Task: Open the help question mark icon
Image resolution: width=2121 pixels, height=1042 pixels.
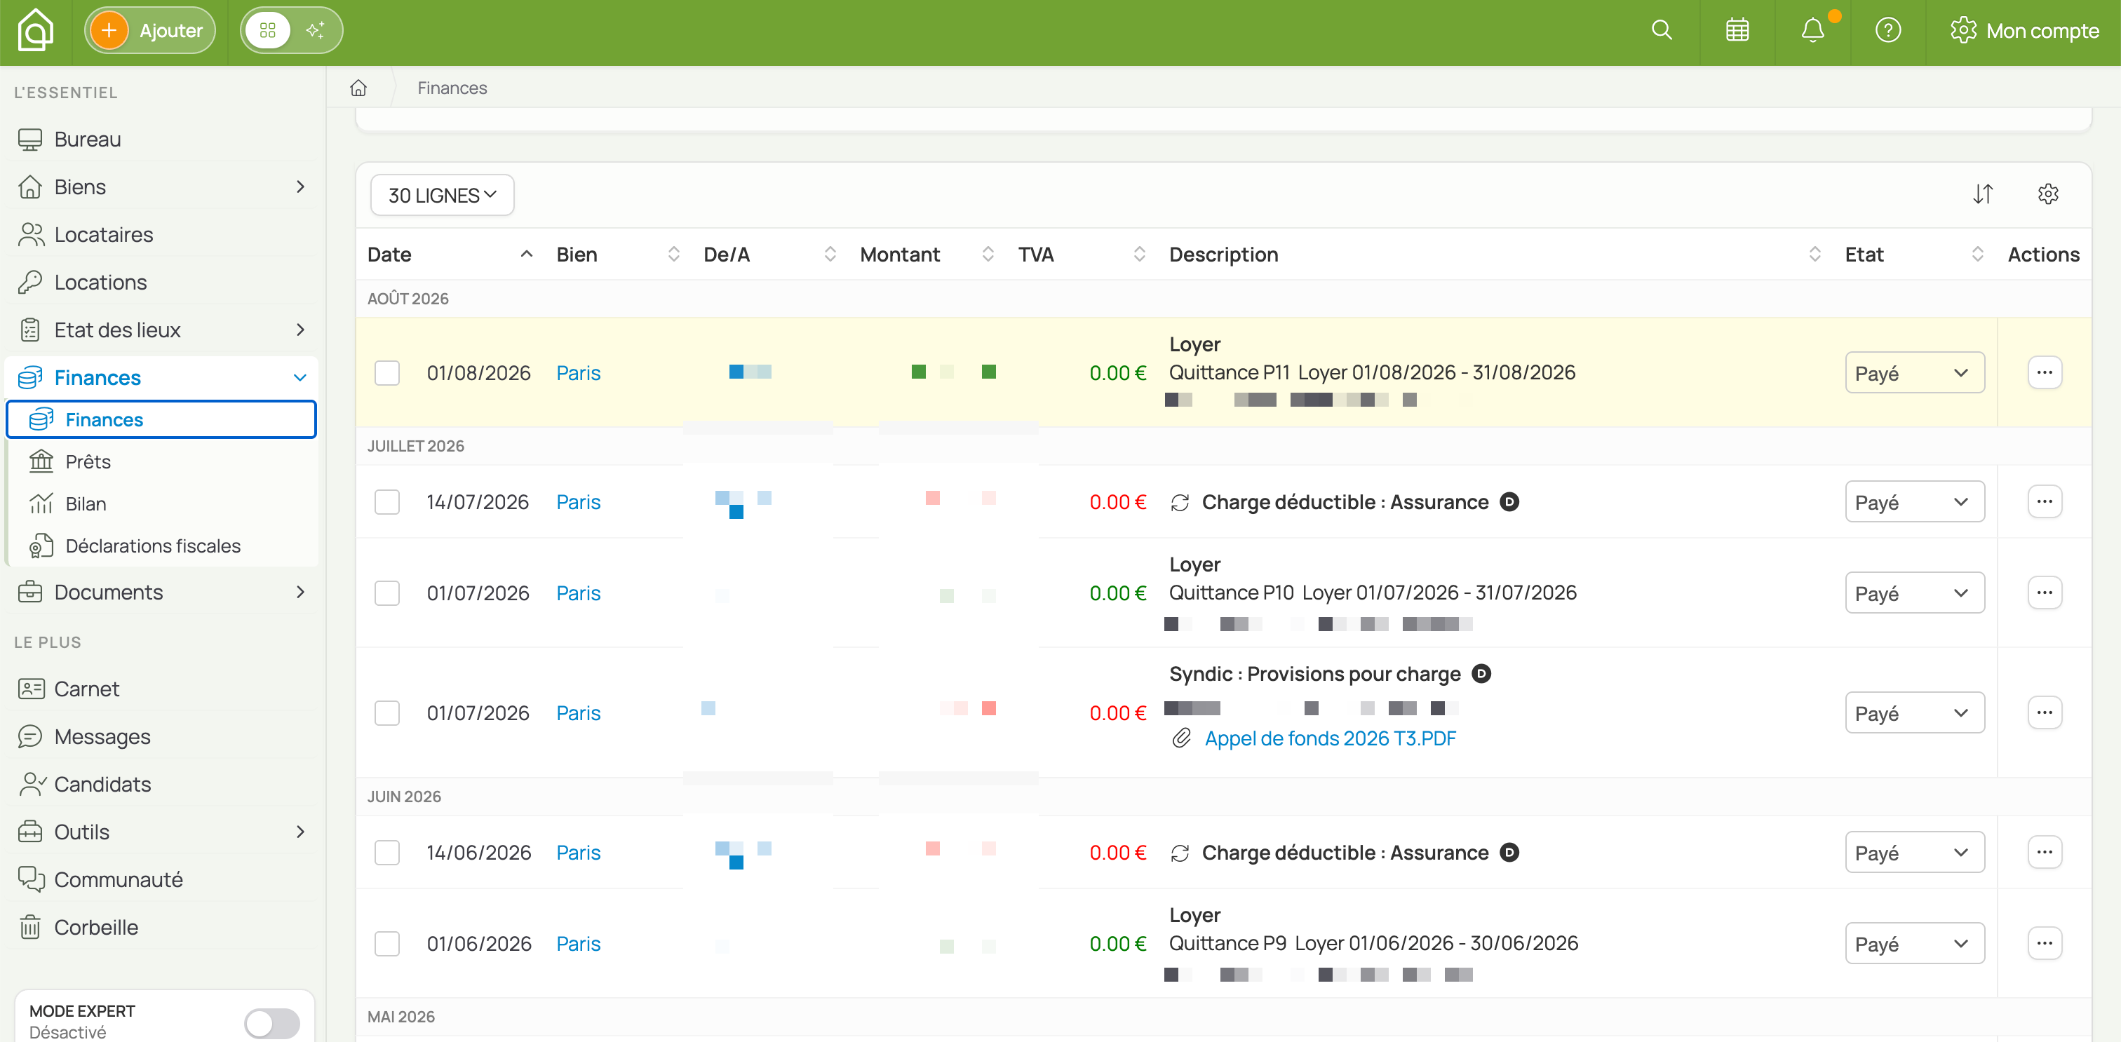Action: coord(1888,30)
